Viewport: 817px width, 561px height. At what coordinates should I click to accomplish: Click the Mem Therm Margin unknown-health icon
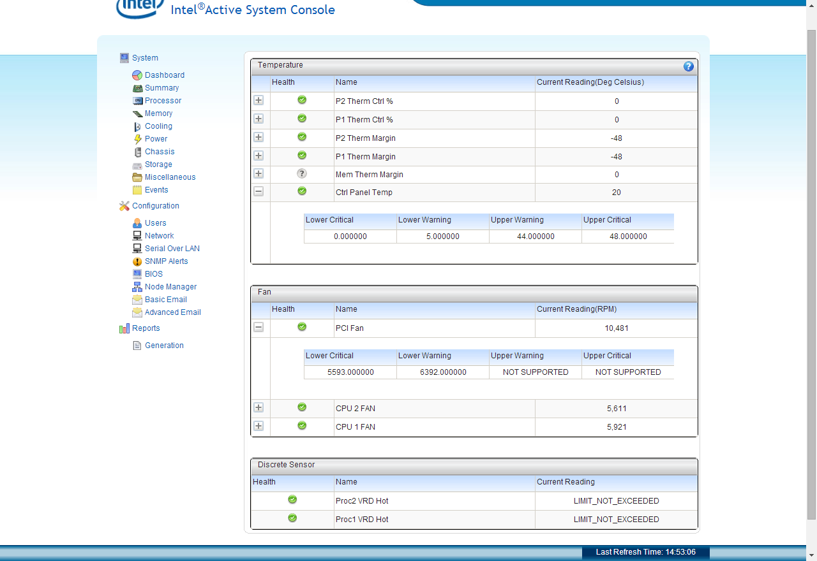pos(302,173)
